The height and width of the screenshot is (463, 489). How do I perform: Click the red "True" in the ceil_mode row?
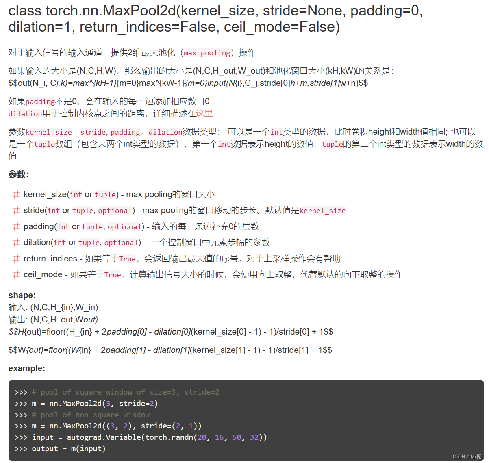pos(113,275)
